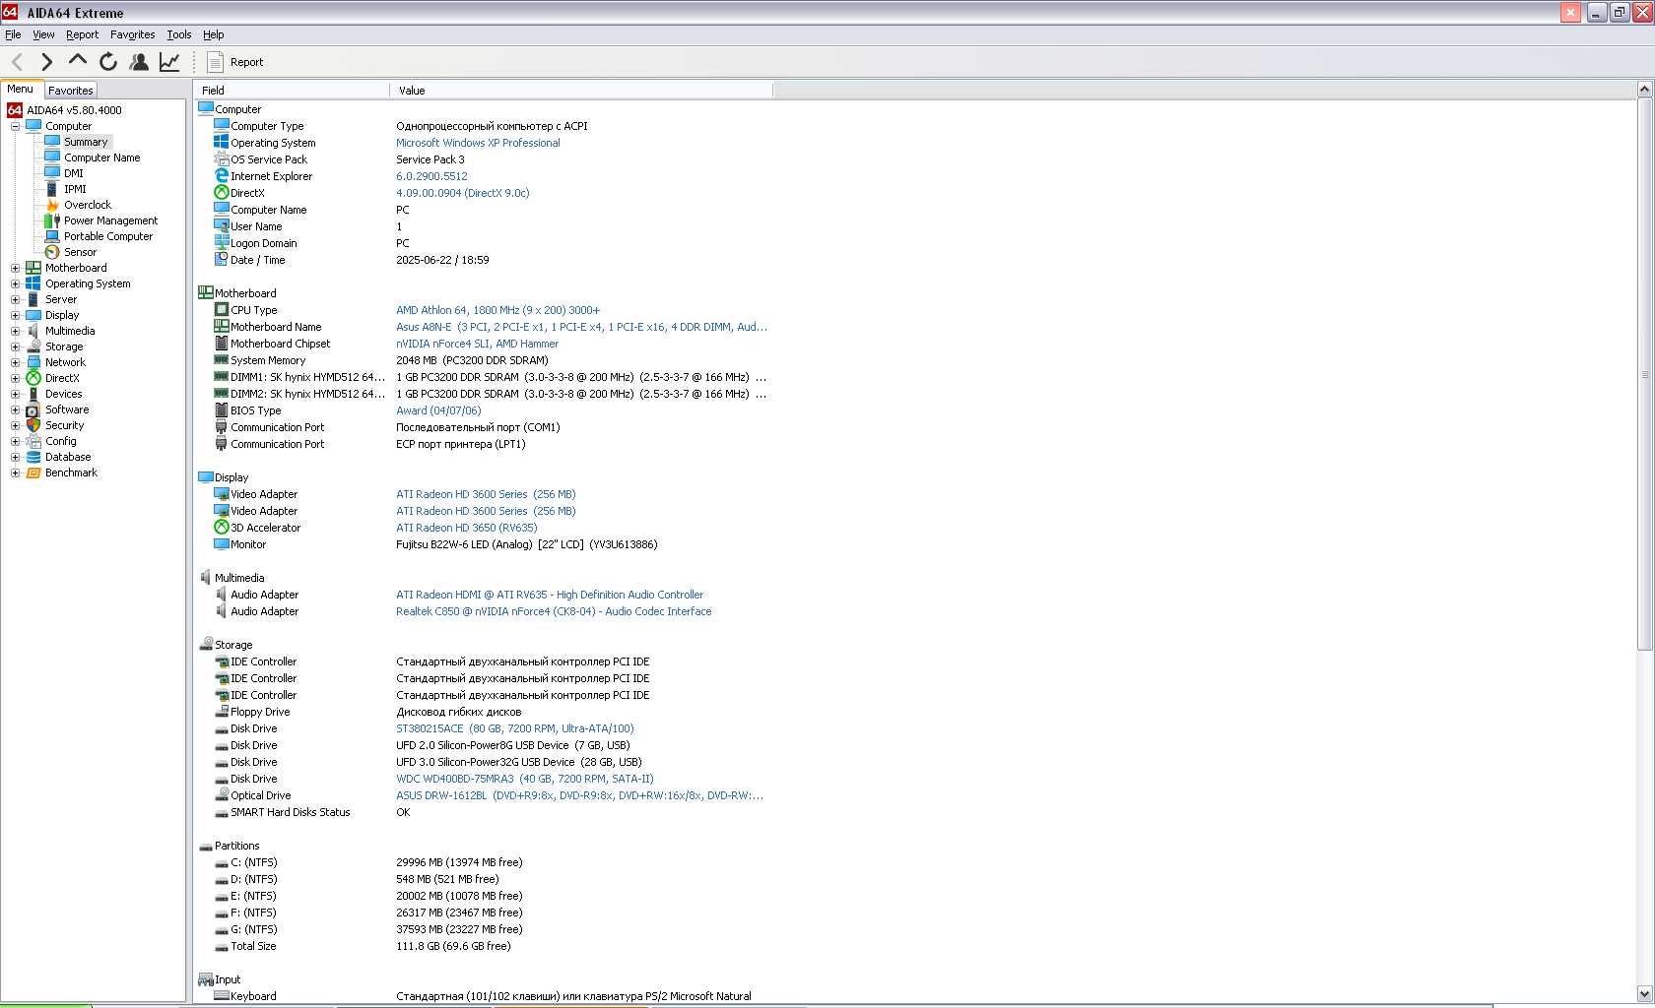
Task: Refresh the page using the circular arrow icon
Action: pyautogui.click(x=108, y=62)
